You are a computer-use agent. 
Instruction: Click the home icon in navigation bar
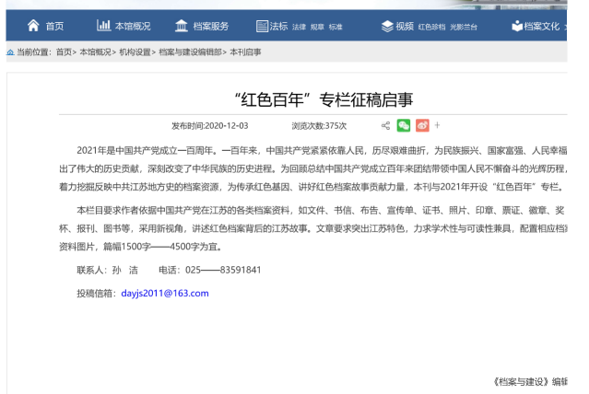(34, 26)
